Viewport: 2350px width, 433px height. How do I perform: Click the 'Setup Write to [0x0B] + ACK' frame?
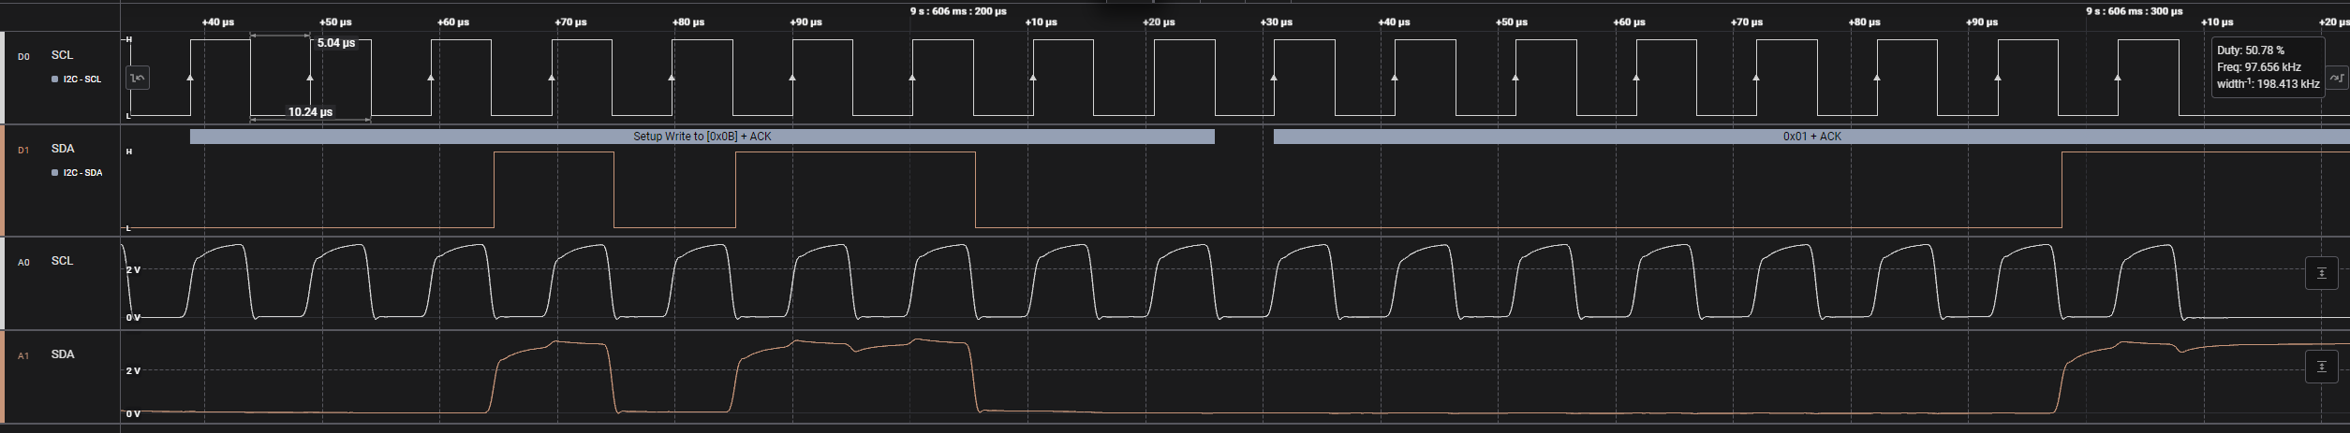[x=702, y=137]
